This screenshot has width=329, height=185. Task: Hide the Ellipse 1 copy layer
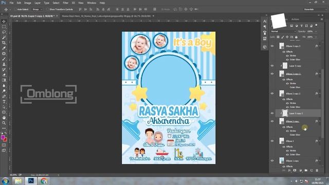tap(272, 161)
